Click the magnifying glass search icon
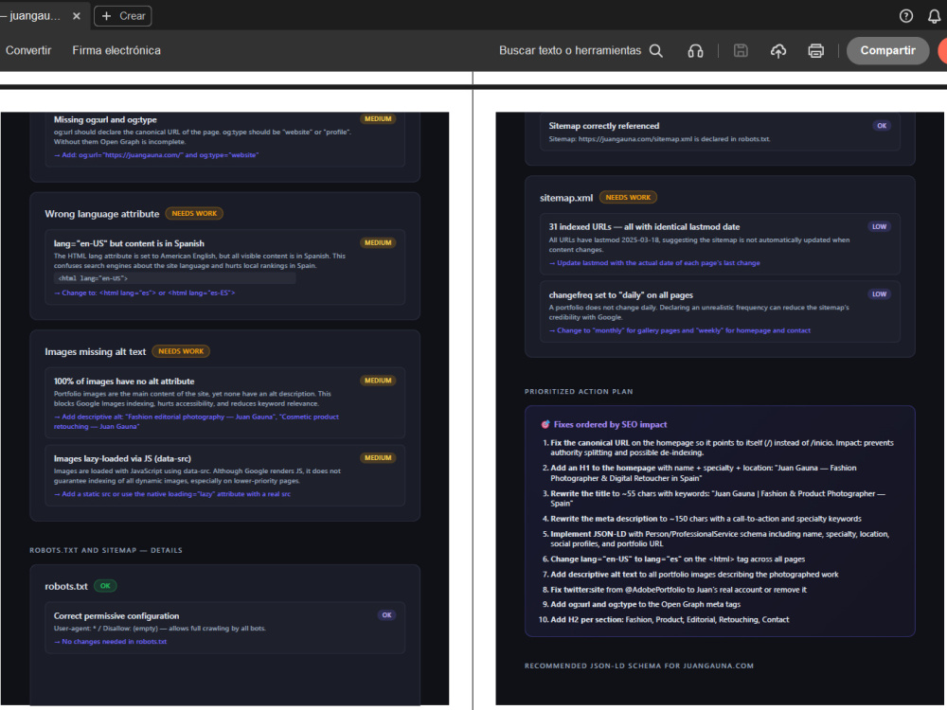Screen dimensions: 947x710 [656, 51]
